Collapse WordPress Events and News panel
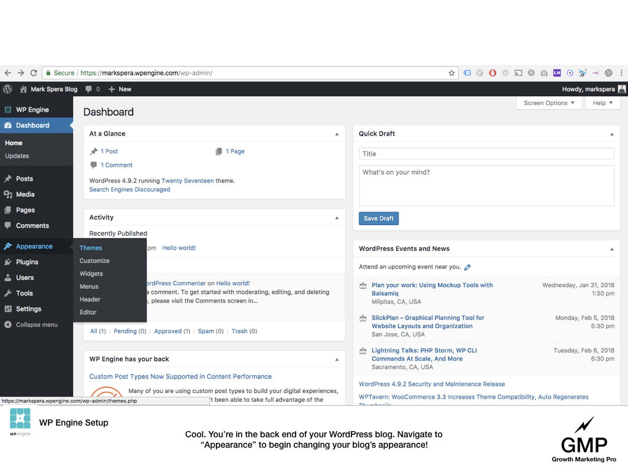The height and width of the screenshot is (471, 628). click(x=611, y=249)
